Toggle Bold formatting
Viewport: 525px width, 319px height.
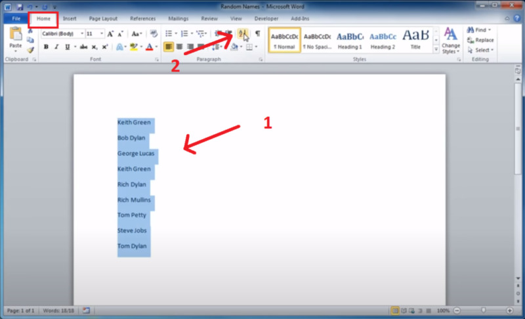[46, 47]
